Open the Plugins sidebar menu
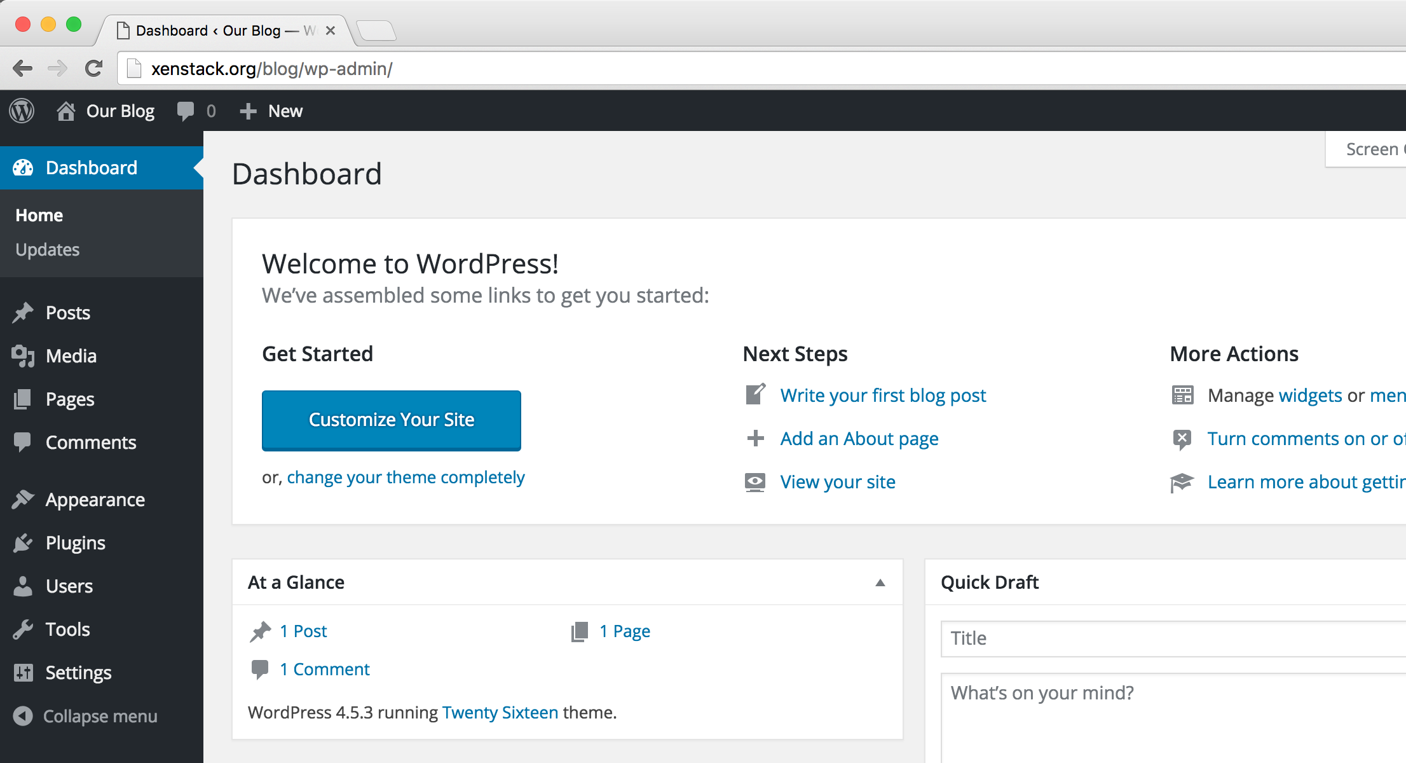Image resolution: width=1406 pixels, height=763 pixels. click(x=75, y=542)
